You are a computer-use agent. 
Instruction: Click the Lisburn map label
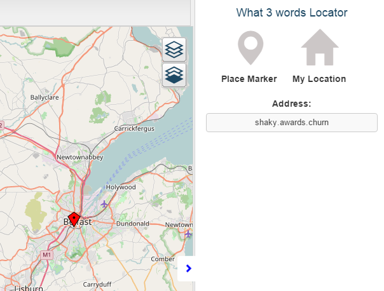click(x=29, y=288)
